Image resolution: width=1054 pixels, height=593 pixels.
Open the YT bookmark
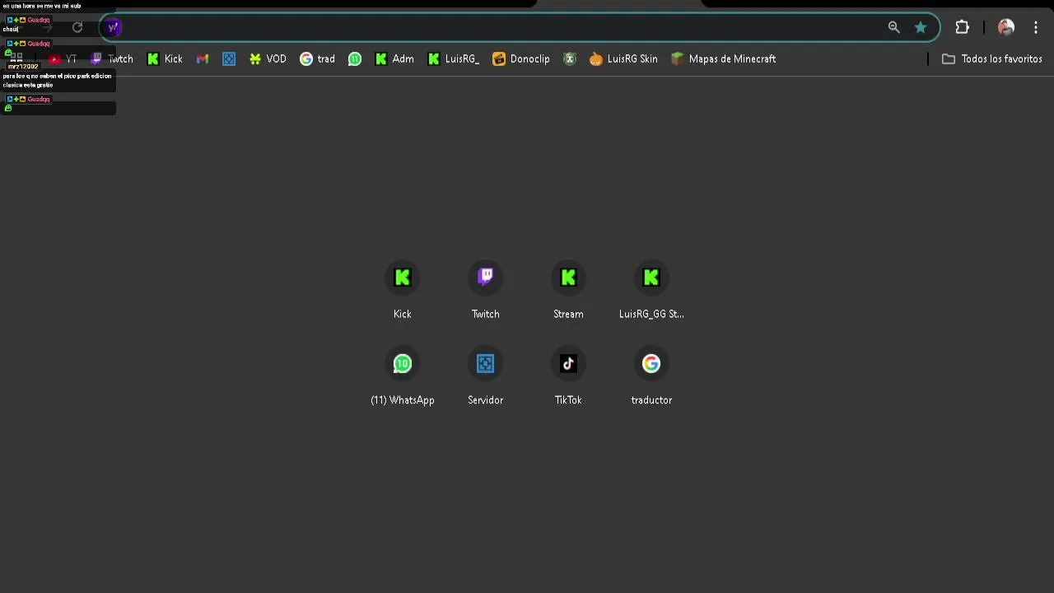63,58
